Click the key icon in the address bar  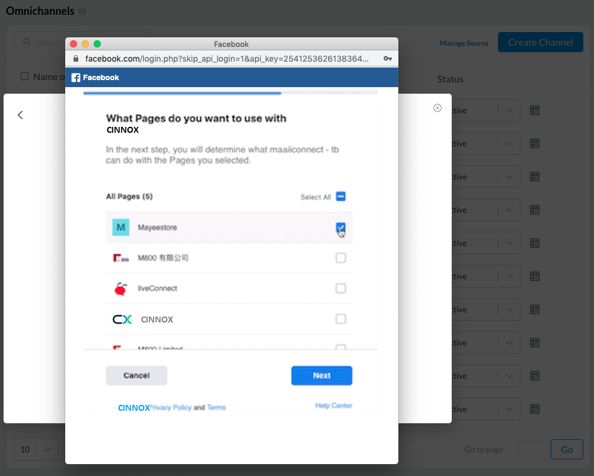(388, 58)
